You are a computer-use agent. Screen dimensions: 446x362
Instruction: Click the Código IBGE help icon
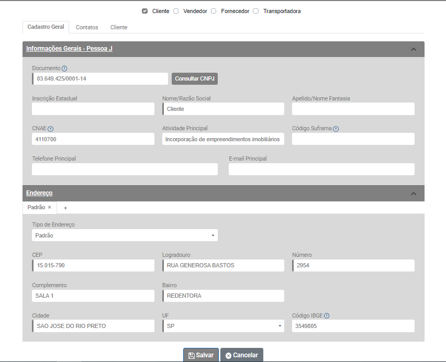327,316
